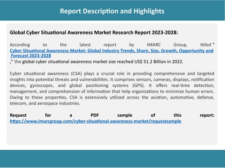Click the 'Report Description and Highlights' title
The height and width of the screenshot is (168, 225).
112,11
